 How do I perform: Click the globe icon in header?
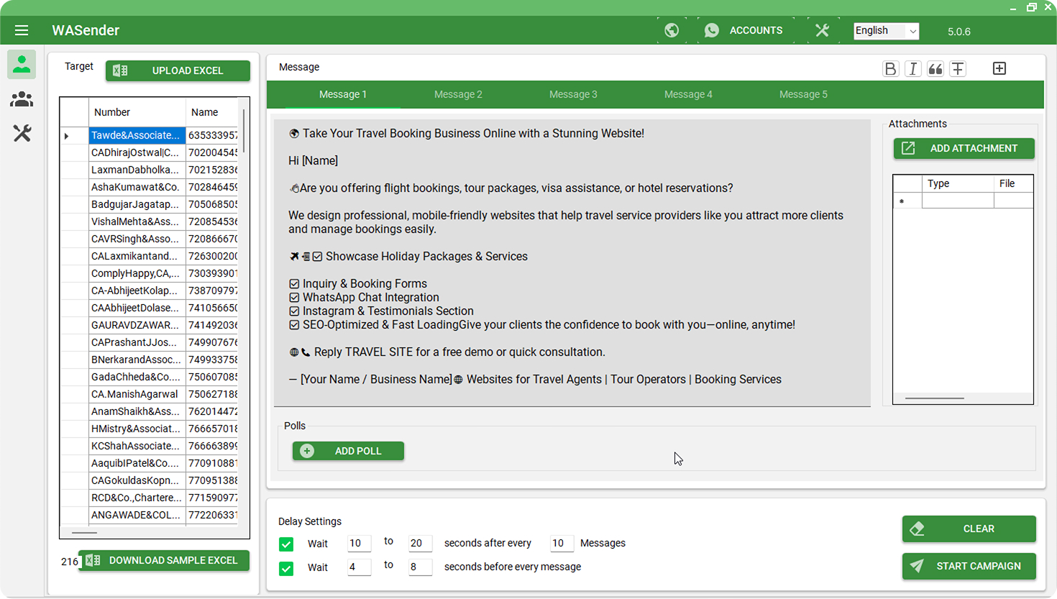click(x=672, y=30)
